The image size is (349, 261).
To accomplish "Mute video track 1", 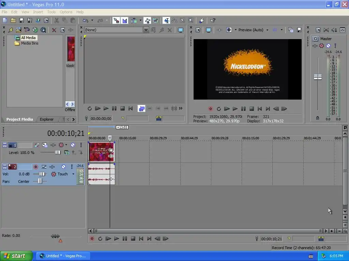I will (x=73, y=145).
